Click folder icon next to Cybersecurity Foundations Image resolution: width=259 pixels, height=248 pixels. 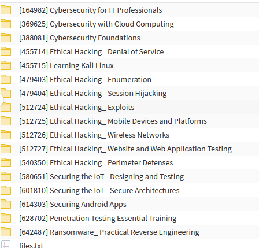[x=6, y=38]
